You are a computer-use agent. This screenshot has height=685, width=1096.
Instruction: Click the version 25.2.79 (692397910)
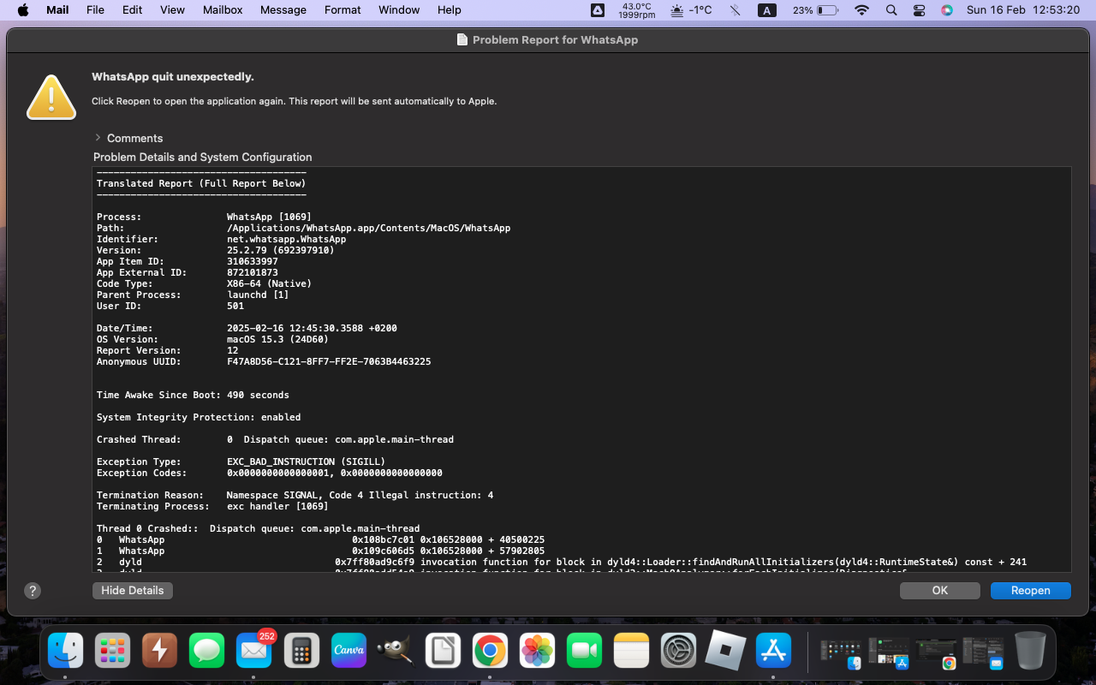[x=280, y=251]
